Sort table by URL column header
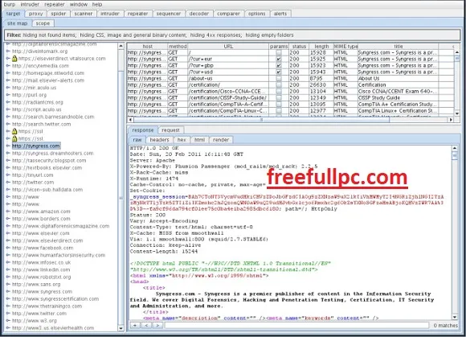 click(228, 47)
